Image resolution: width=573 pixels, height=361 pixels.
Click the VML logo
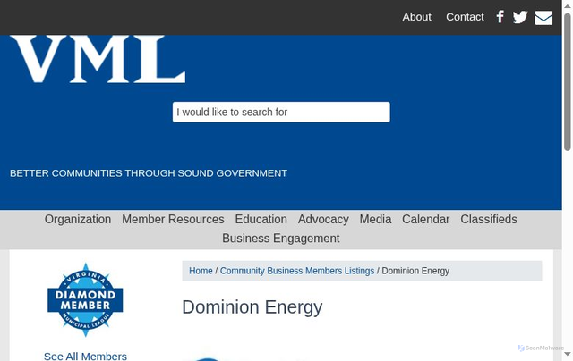pos(98,59)
